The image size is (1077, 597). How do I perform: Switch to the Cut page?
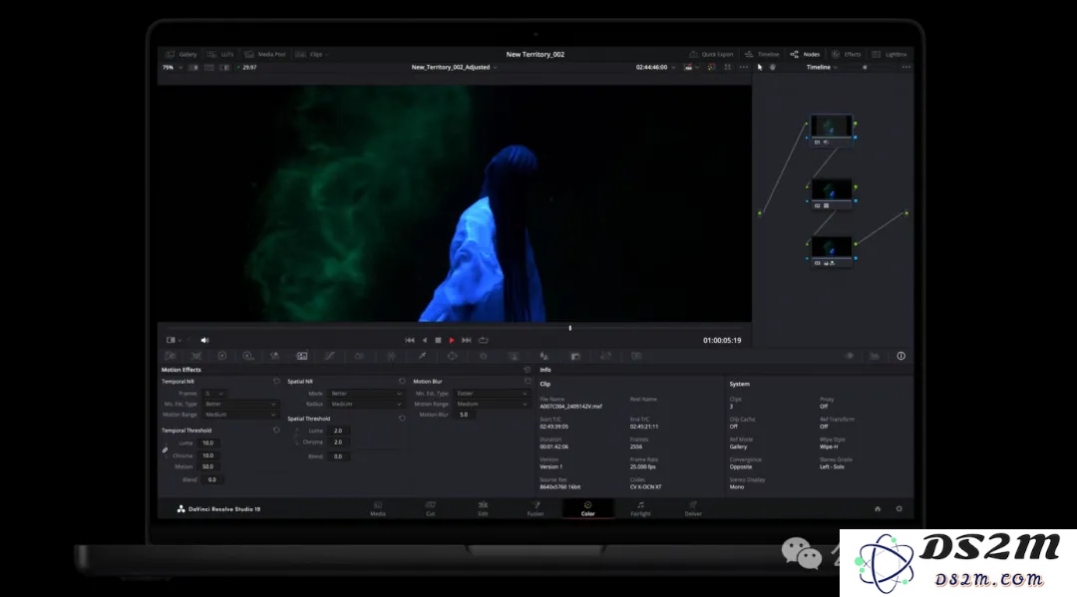pos(430,508)
